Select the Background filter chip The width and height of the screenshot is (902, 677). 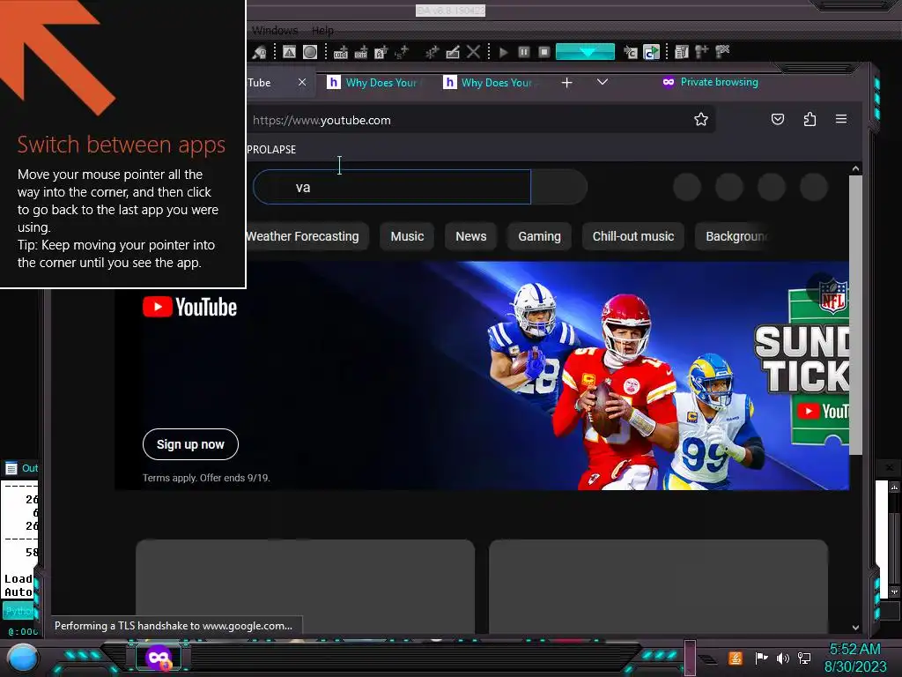(x=734, y=236)
